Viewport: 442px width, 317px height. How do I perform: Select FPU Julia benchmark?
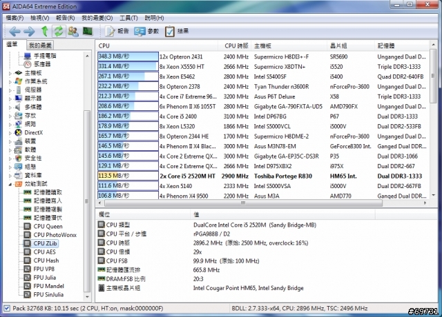pos(44,278)
